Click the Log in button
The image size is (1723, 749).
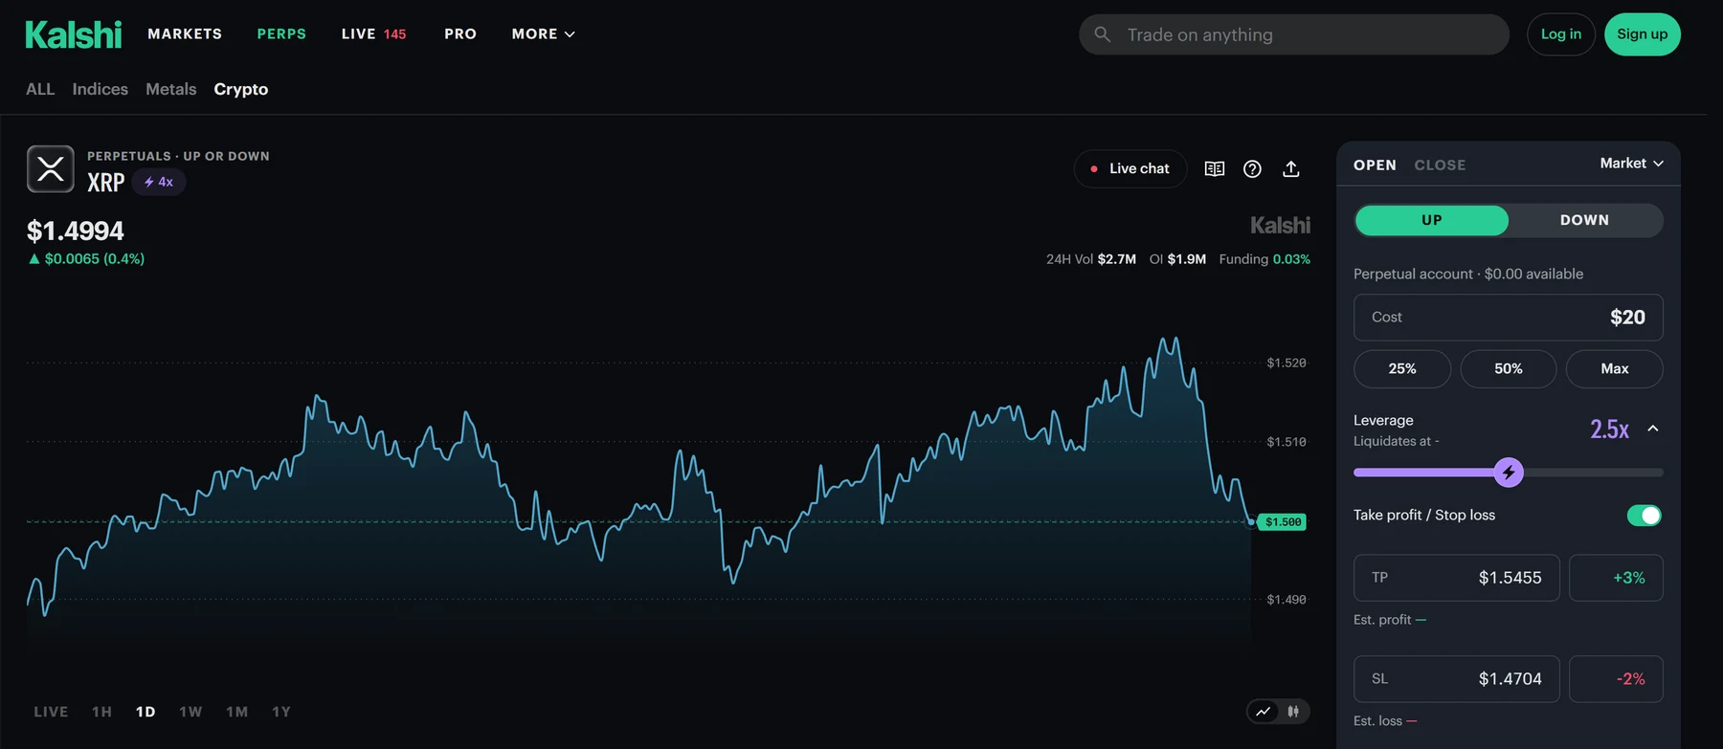coord(1561,34)
